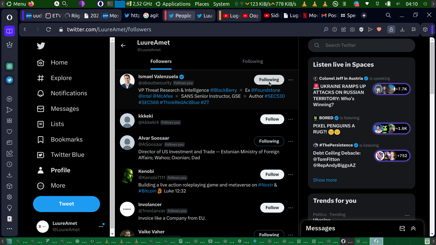Unfollow Ismael Valenzuela via Following button
This screenshot has height=245, width=436.
coord(269,80)
